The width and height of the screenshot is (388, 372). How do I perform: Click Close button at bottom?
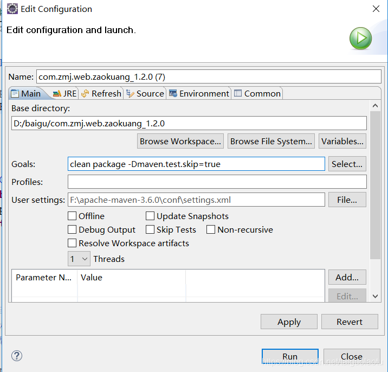(352, 356)
